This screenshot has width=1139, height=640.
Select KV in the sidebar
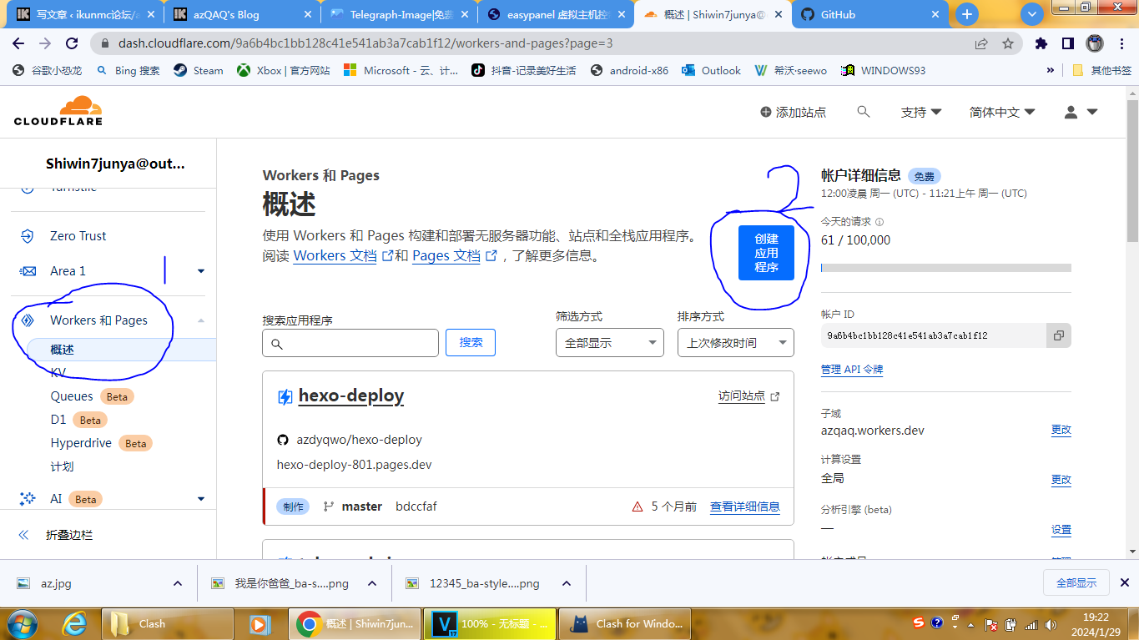pyautogui.click(x=58, y=373)
